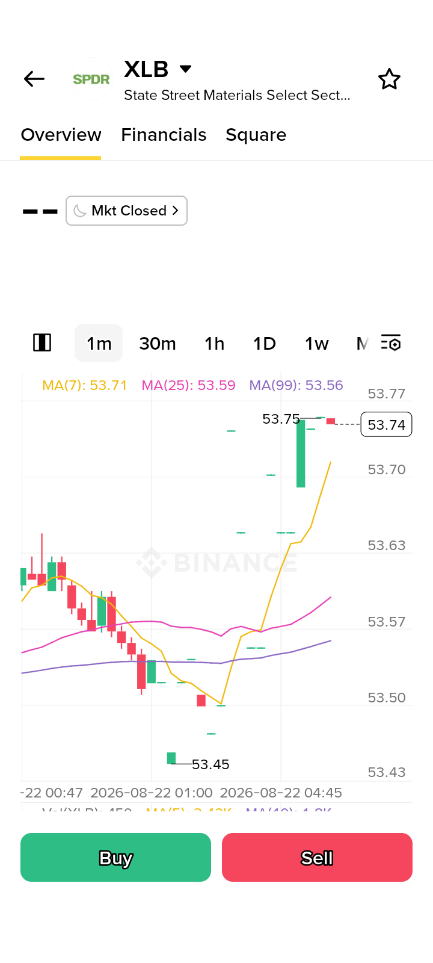
Task: Tap the MA(25): 53.59 indicator label
Action: pyautogui.click(x=188, y=385)
